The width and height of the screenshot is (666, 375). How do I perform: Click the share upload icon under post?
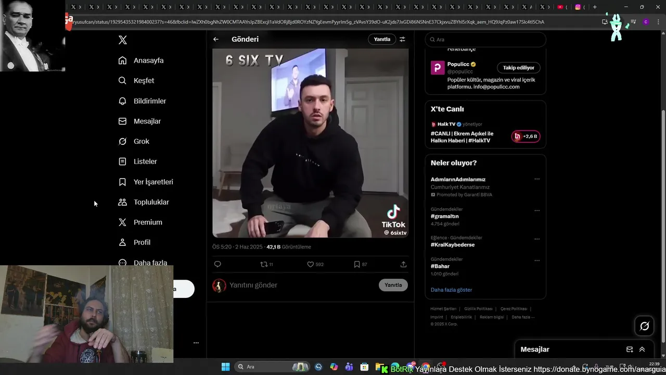[x=403, y=265]
